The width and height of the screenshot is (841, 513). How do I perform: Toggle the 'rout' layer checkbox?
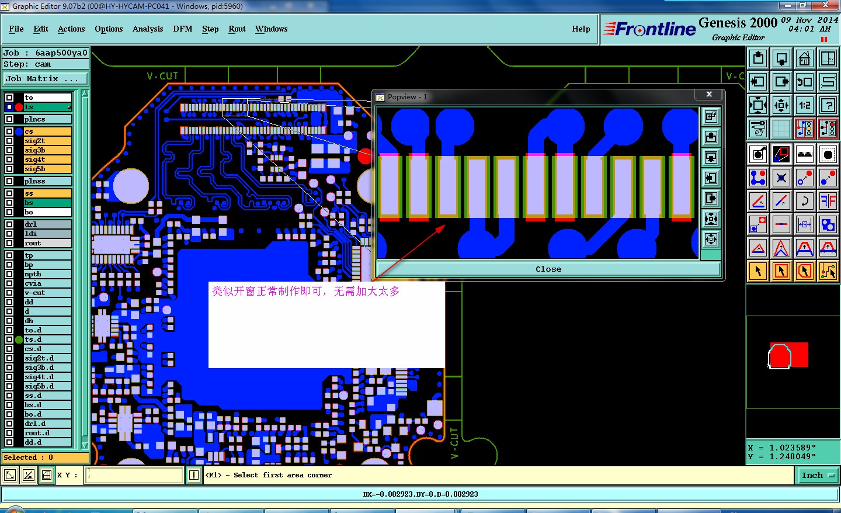pyautogui.click(x=9, y=243)
